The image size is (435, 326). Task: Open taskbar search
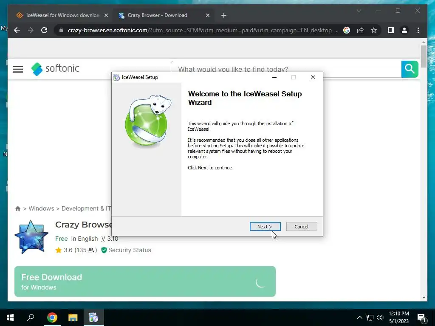pyautogui.click(x=31, y=318)
